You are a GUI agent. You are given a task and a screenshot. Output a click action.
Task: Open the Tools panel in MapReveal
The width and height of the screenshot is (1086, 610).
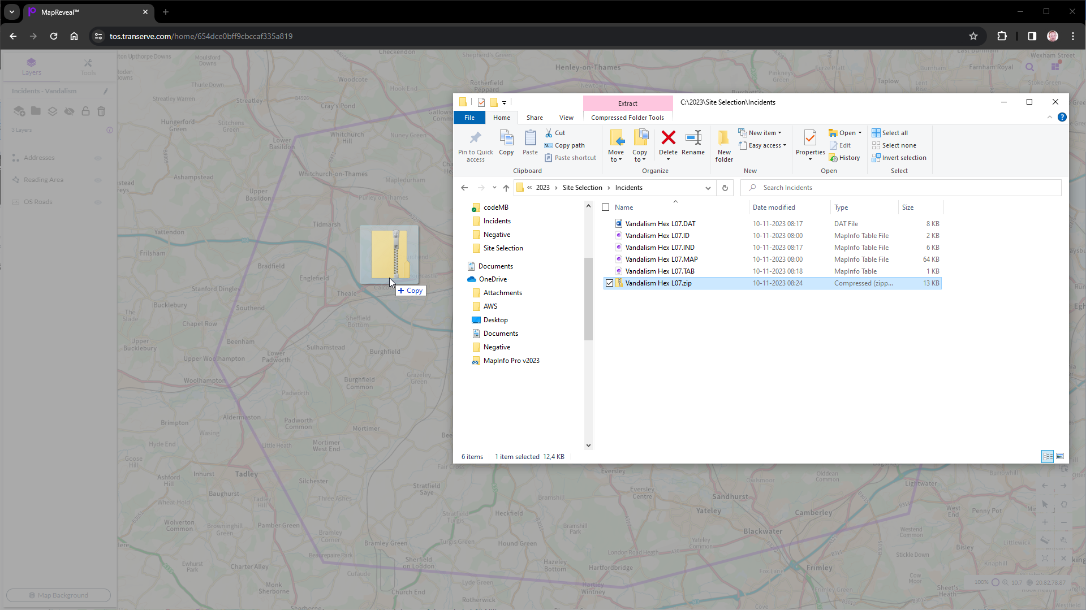pos(88,66)
